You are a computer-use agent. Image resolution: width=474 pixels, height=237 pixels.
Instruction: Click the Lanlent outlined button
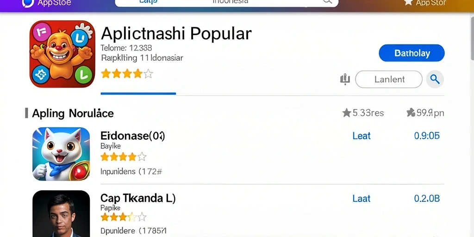tap(389, 79)
